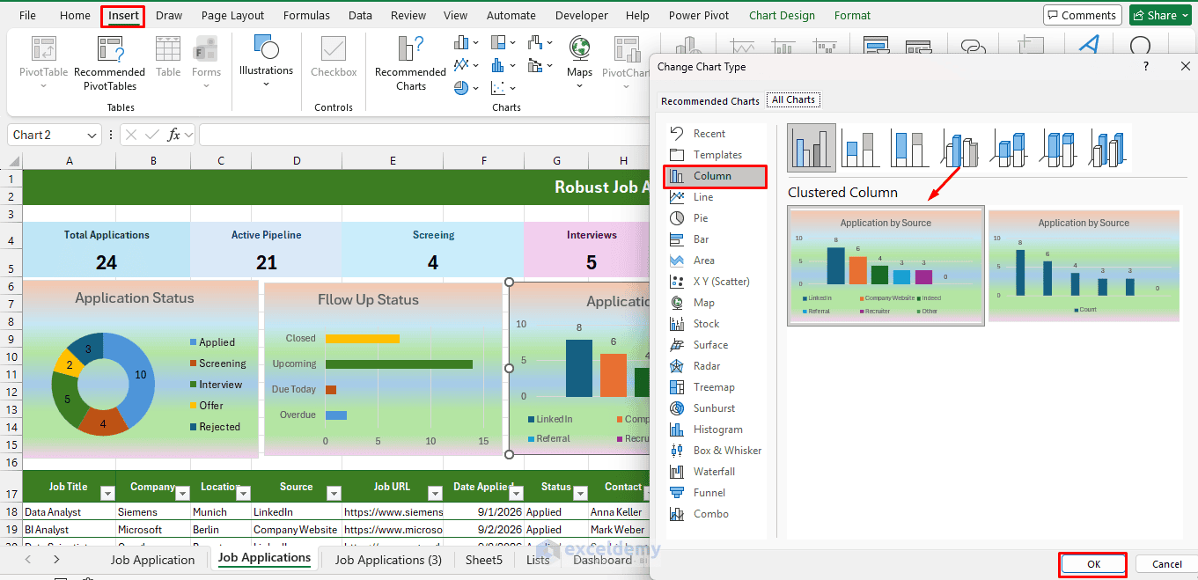Switch to Job Applications (3) sheet tab
Screen dimensions: 1198x580
click(388, 560)
